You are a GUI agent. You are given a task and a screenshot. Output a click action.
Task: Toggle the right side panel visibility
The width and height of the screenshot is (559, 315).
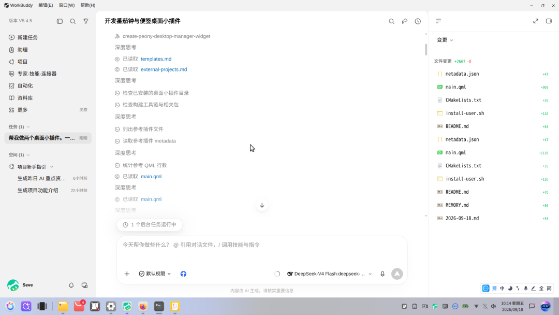[549, 21]
